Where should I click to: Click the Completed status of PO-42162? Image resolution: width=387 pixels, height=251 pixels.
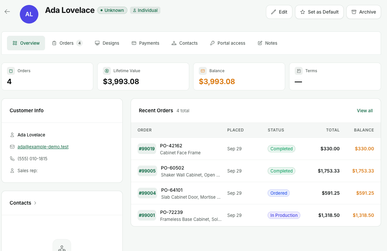281,149
